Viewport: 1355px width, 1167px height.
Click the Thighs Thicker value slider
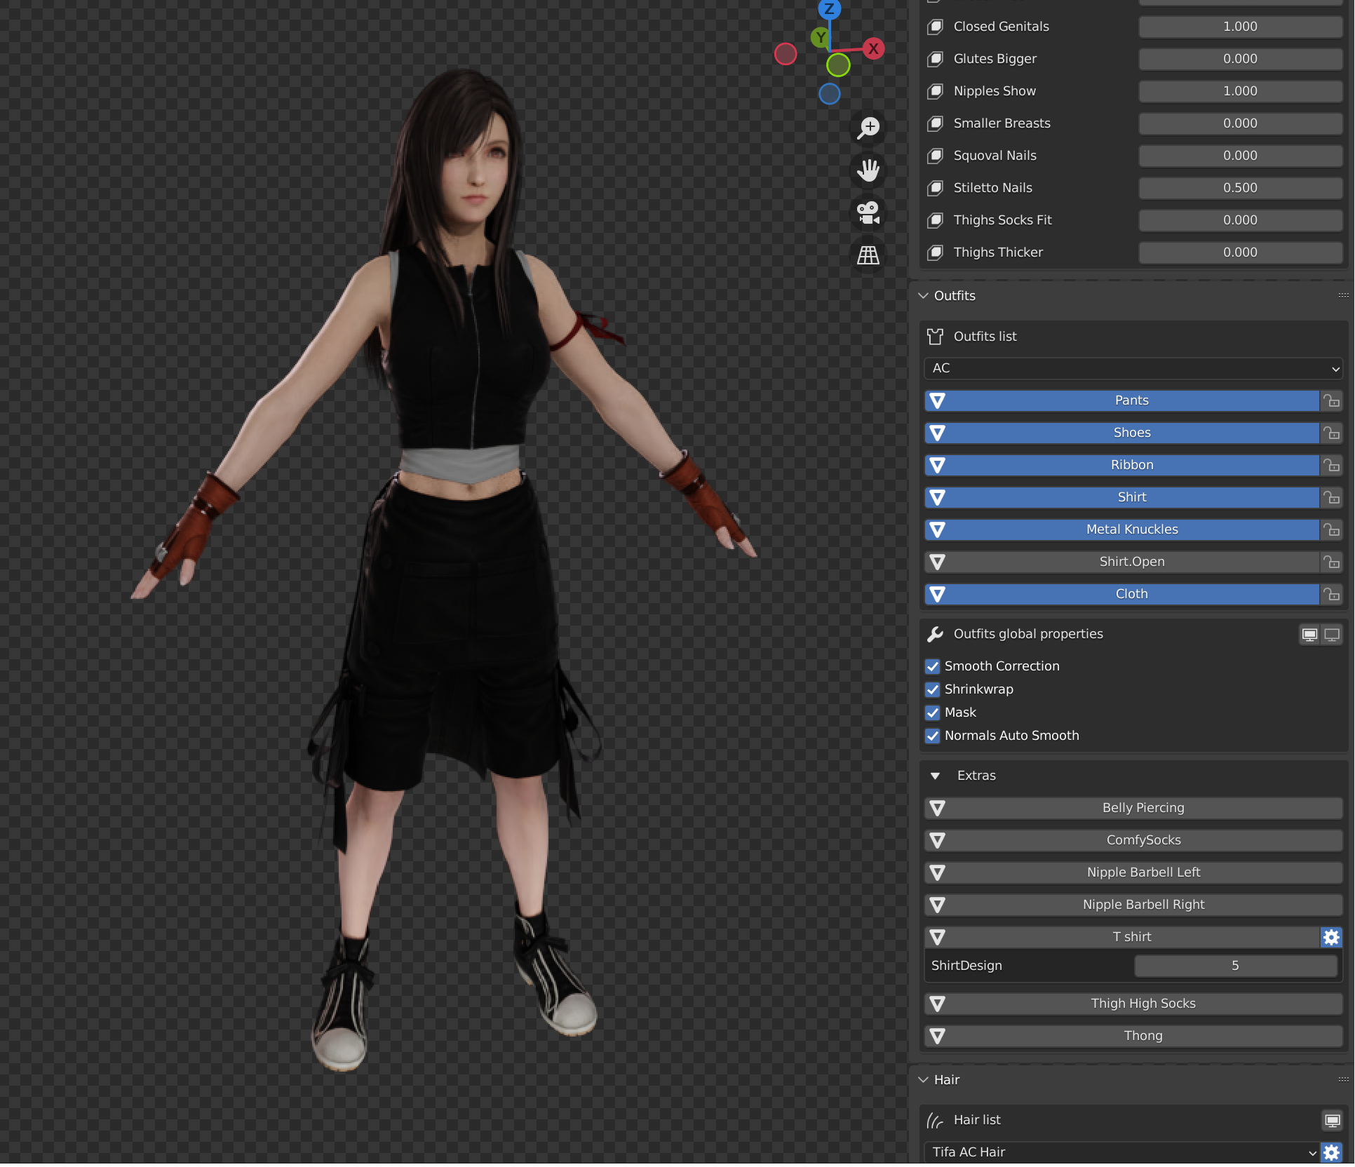1240,252
